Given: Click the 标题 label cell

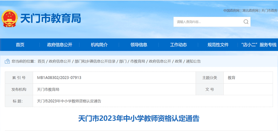Looking at the screenshot, I should click(19, 101).
